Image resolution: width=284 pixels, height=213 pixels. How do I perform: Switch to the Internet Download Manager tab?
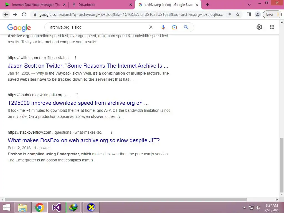[36, 5]
